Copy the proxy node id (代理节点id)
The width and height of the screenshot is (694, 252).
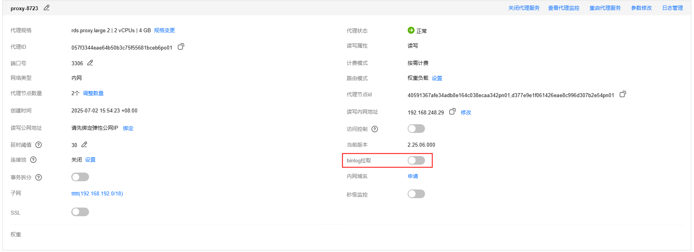(x=623, y=94)
